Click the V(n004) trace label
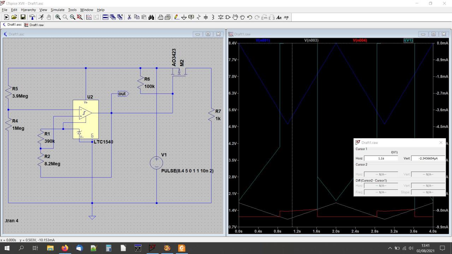This screenshot has height=254, width=452. coord(360,41)
